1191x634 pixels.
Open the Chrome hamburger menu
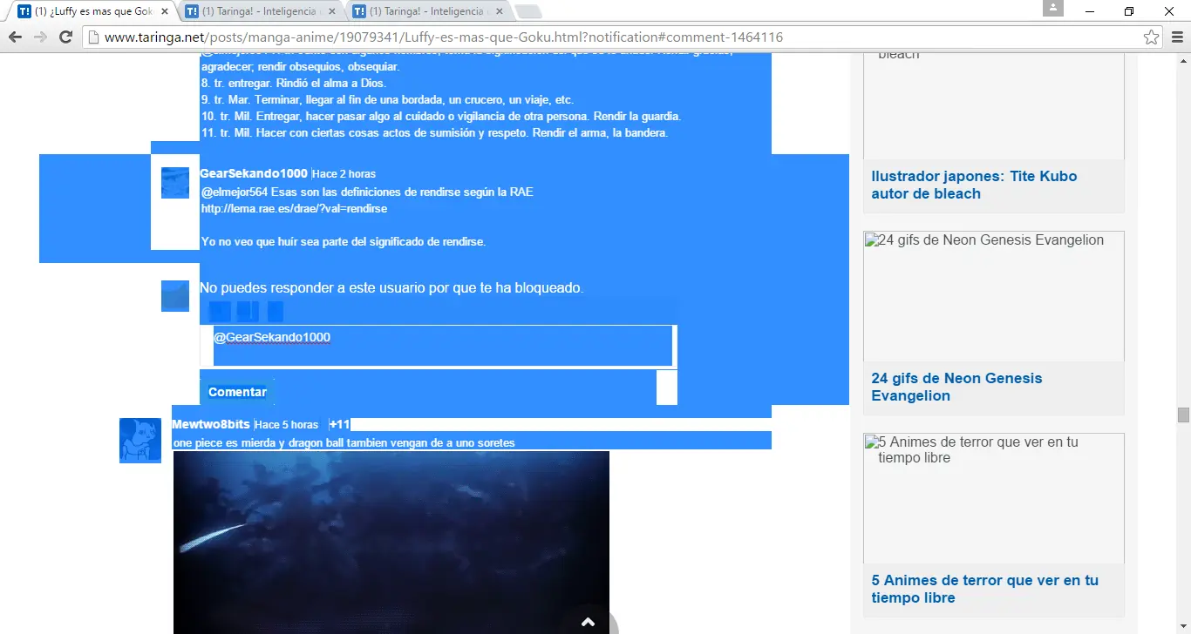[x=1177, y=37]
